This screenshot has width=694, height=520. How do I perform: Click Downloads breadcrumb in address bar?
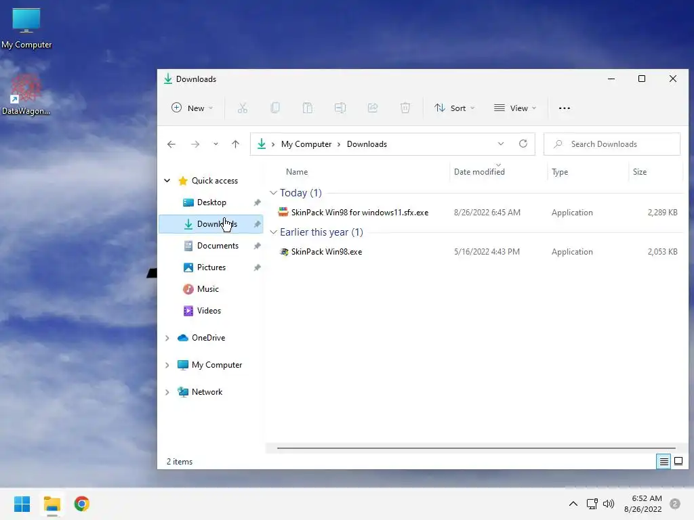(367, 144)
